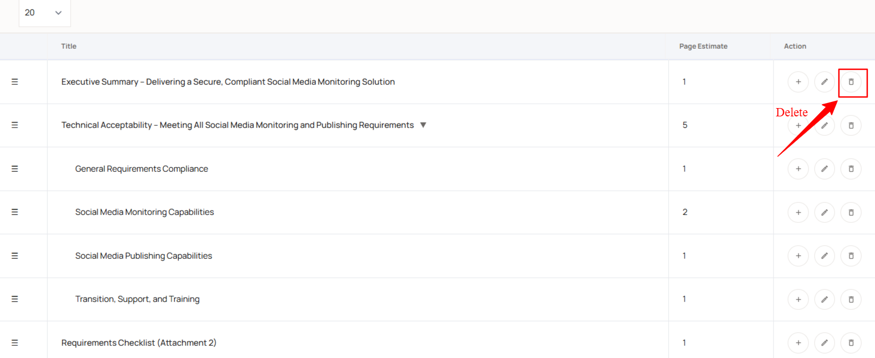The height and width of the screenshot is (358, 875).
Task: Add a subsection under Technical Acceptability
Action: click(x=798, y=125)
